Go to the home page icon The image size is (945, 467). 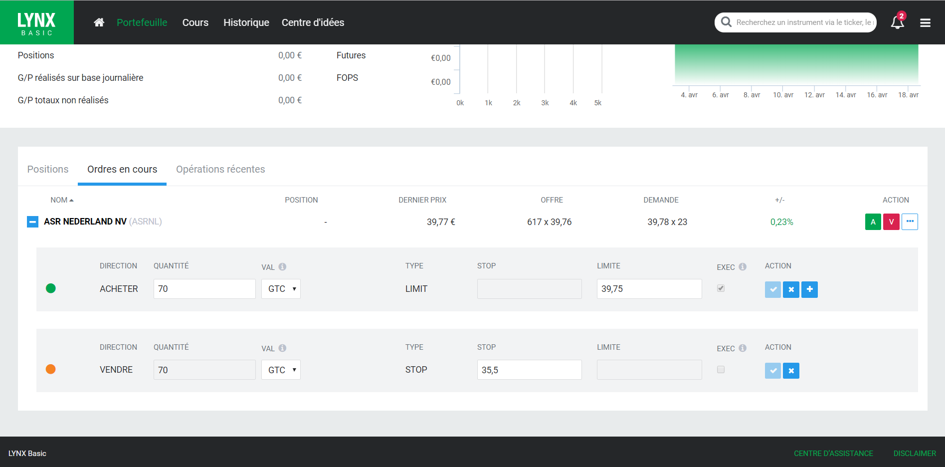[99, 22]
